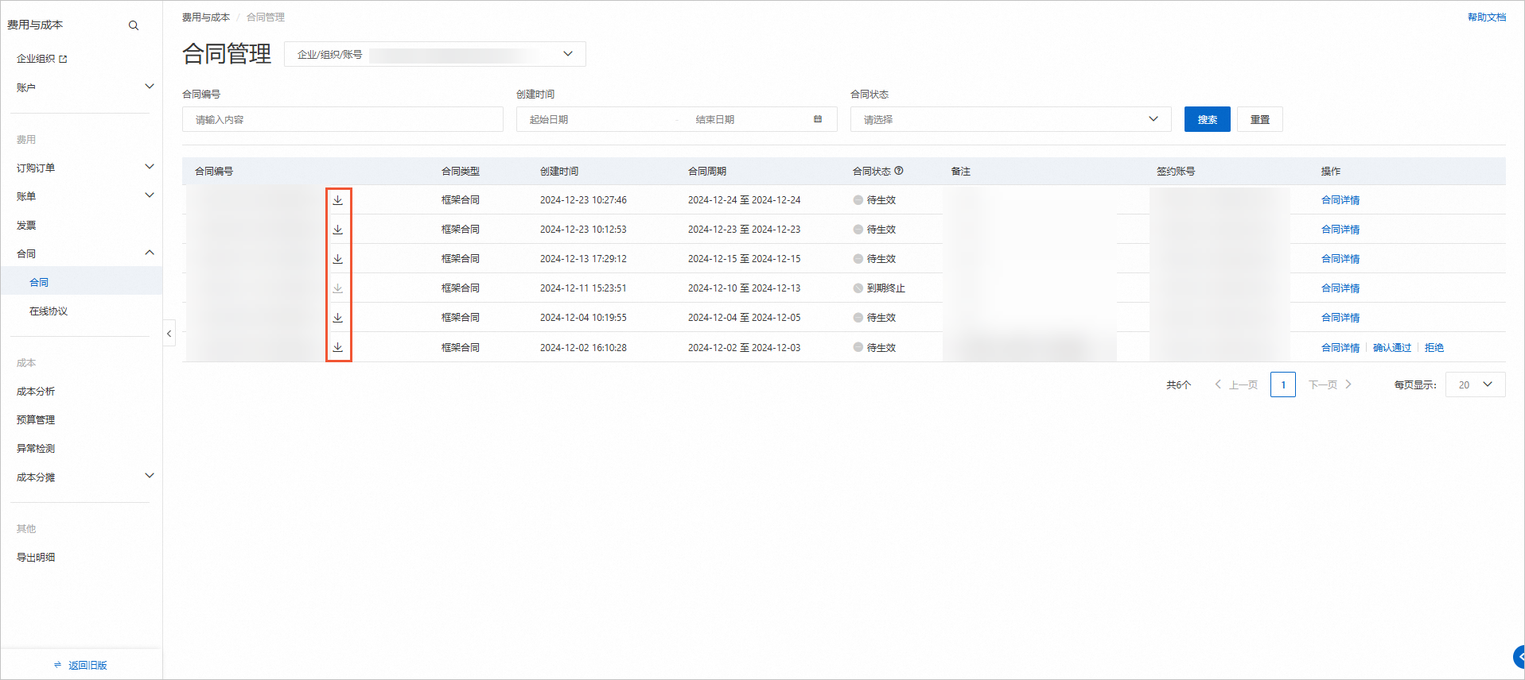
Task: Click the 2024-12-15 至 2024-12-15 period cell
Action: coord(745,259)
